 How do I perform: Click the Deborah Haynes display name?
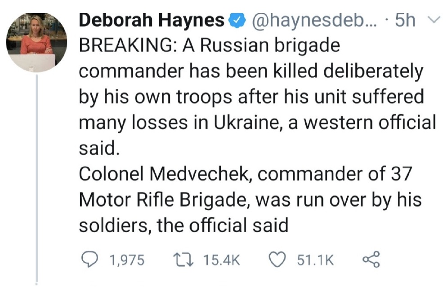pos(152,21)
